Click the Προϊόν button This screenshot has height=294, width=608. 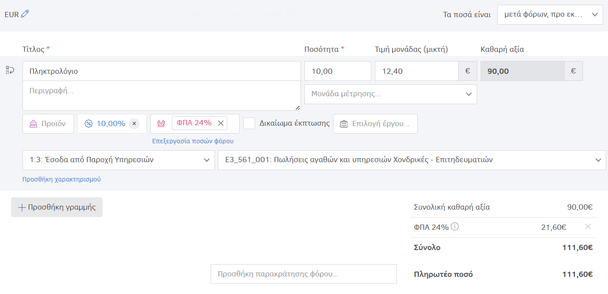(48, 123)
